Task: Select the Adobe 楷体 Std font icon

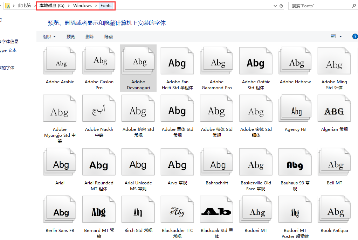Action: point(217,108)
